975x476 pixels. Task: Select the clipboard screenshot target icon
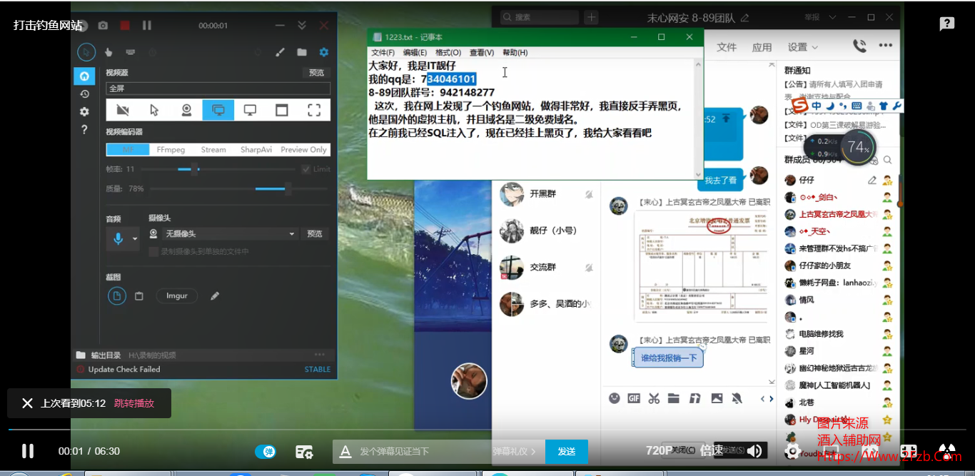(139, 295)
